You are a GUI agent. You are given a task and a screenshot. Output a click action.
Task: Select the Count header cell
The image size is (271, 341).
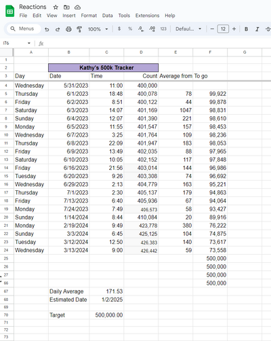[x=141, y=76]
